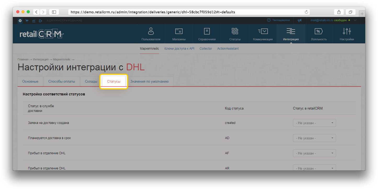Click the AD status code text
This screenshot has height=189, width=378.
227,138
